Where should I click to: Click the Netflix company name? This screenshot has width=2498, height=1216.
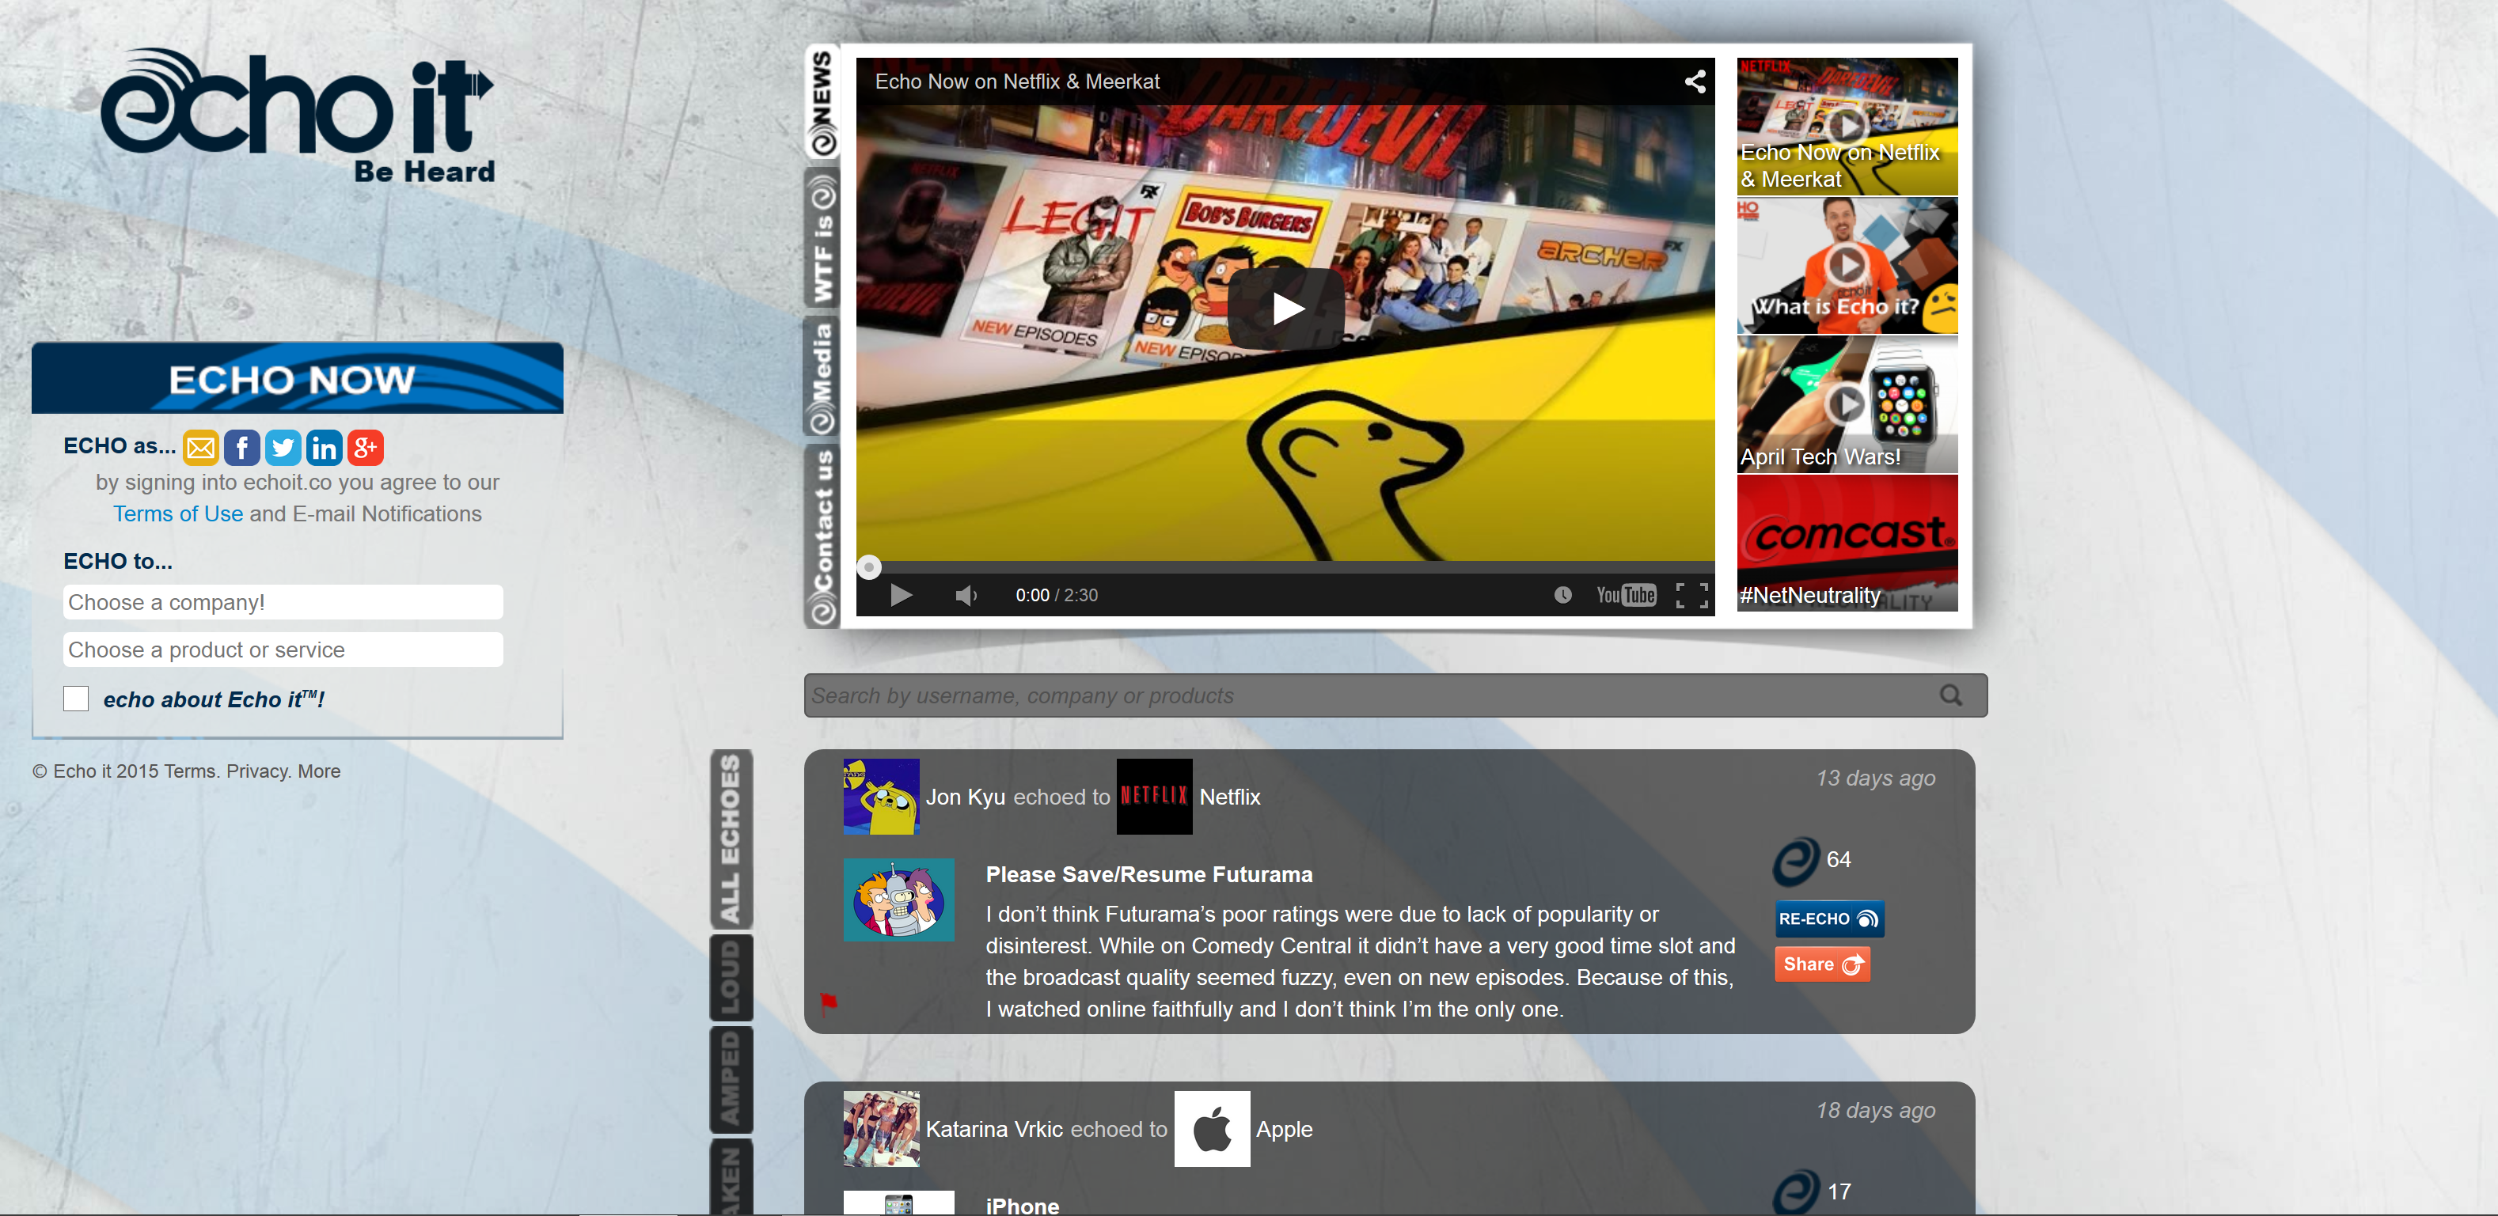tap(1229, 797)
